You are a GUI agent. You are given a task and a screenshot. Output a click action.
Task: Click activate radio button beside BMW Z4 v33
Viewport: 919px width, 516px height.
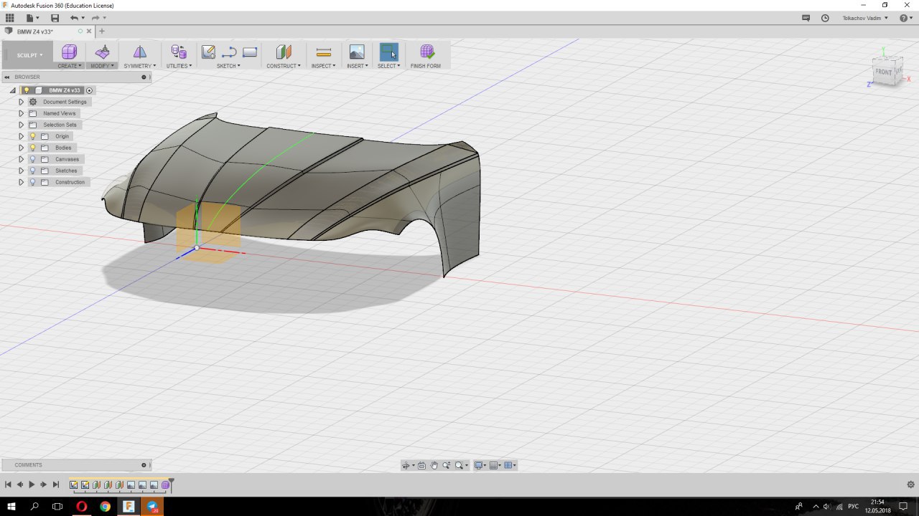(89, 90)
